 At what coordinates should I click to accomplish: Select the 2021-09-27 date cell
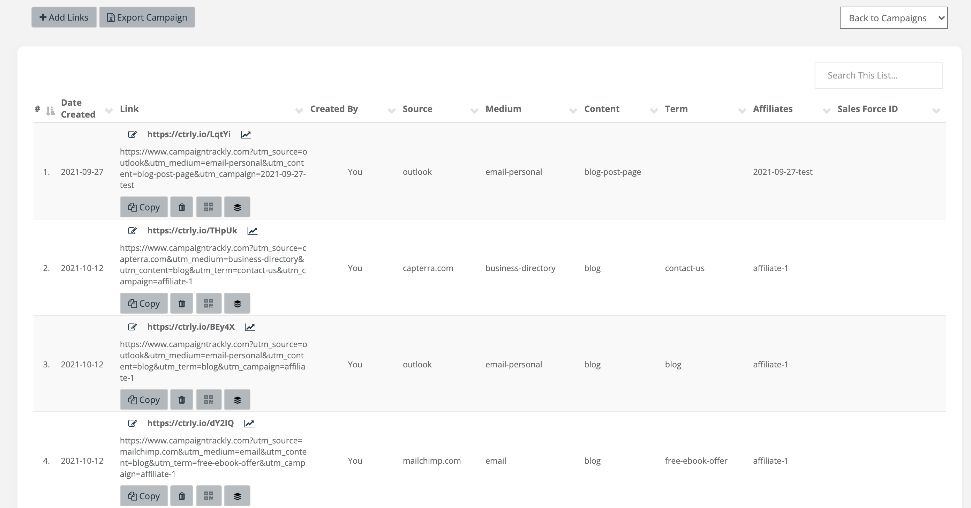tap(82, 172)
